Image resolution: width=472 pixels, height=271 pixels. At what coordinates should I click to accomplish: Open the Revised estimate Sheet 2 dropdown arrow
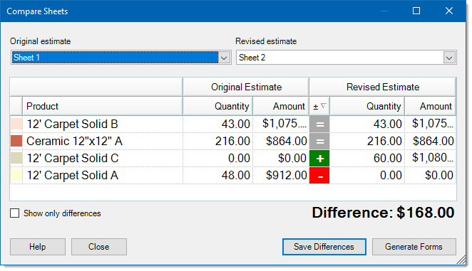point(449,58)
